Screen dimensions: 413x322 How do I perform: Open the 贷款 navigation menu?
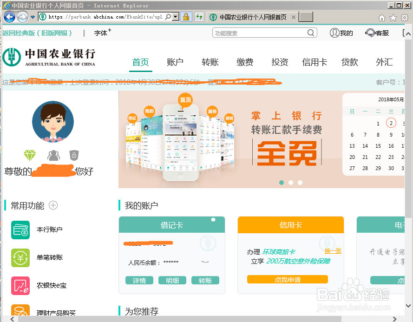[349, 62]
